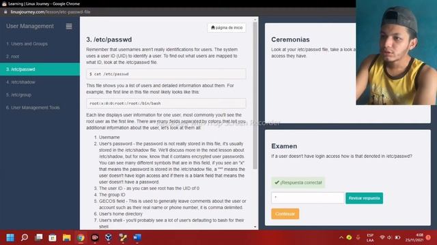Click the volume speaker tray icon
The image size is (437, 245).
point(390,238)
